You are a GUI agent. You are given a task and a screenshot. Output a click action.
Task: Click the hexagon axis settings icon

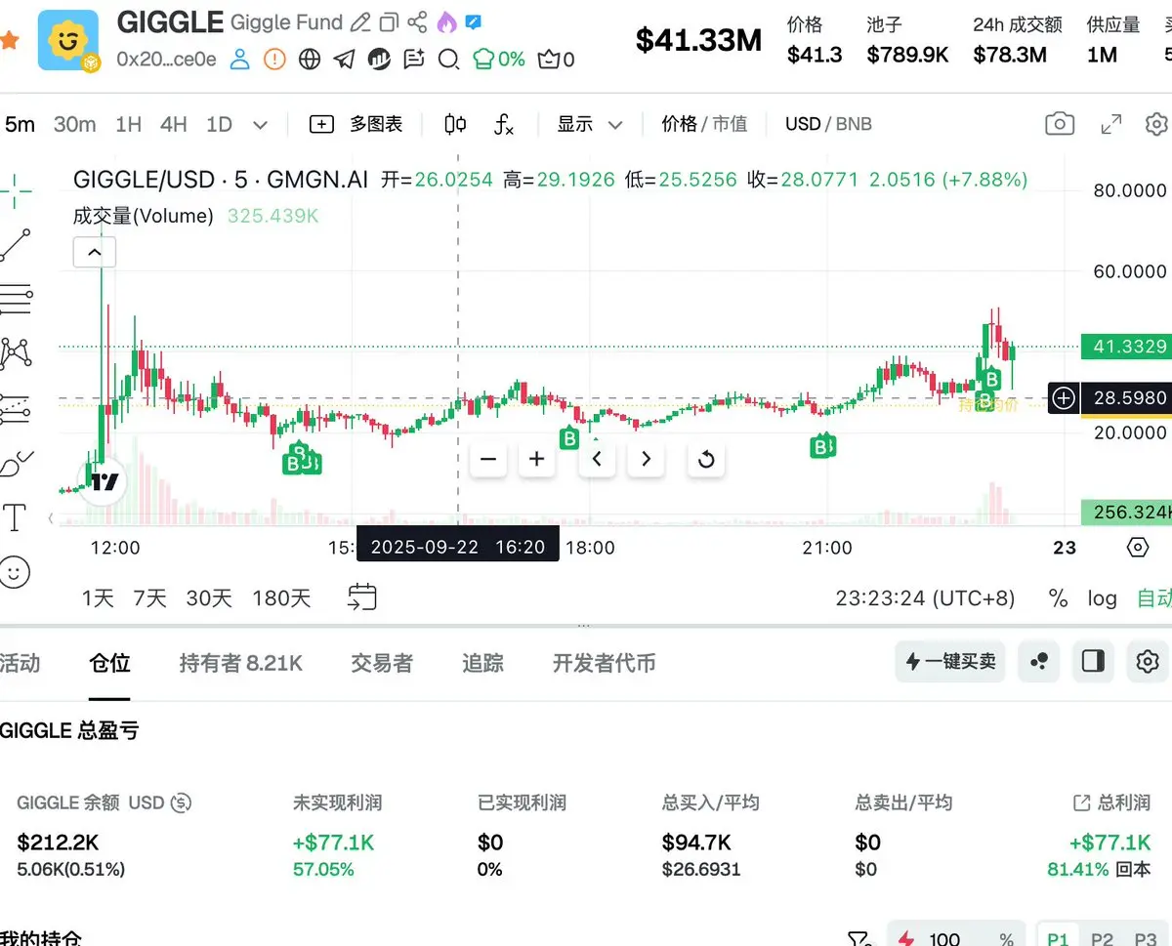[1138, 547]
